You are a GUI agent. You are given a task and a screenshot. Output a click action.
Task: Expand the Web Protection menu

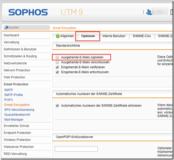coord(26,77)
